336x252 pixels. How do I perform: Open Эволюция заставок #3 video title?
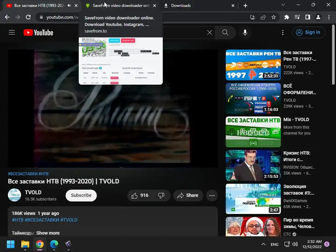pyautogui.click(x=299, y=190)
